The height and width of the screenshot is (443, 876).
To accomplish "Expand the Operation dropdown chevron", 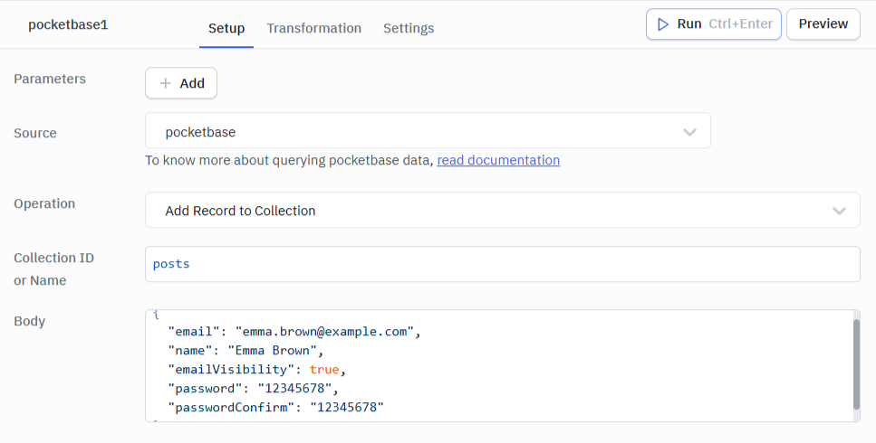I will pos(839,211).
